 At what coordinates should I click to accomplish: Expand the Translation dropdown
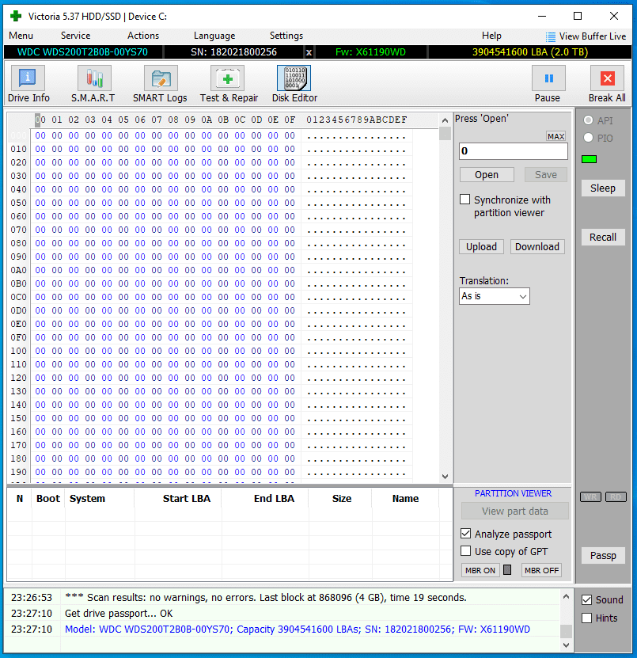point(495,296)
